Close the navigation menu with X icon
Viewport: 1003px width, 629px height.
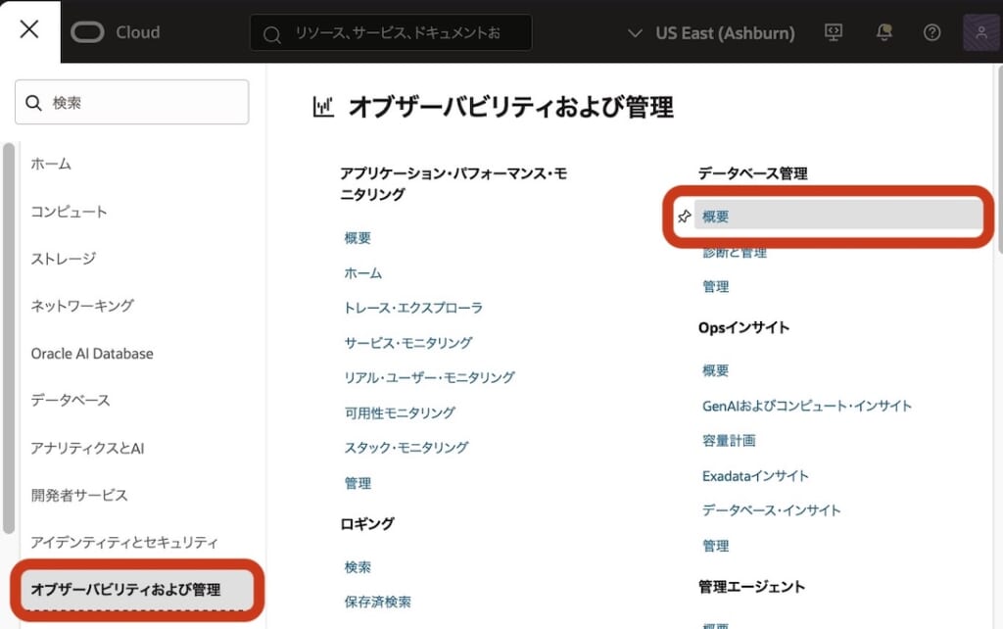click(x=29, y=29)
